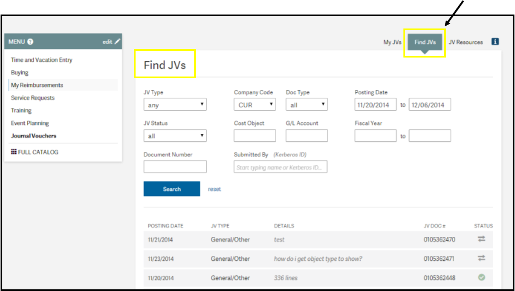Focus the Cost Object input field

tap(254, 136)
